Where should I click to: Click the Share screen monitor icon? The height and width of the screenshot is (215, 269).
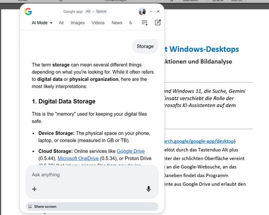coord(30,207)
